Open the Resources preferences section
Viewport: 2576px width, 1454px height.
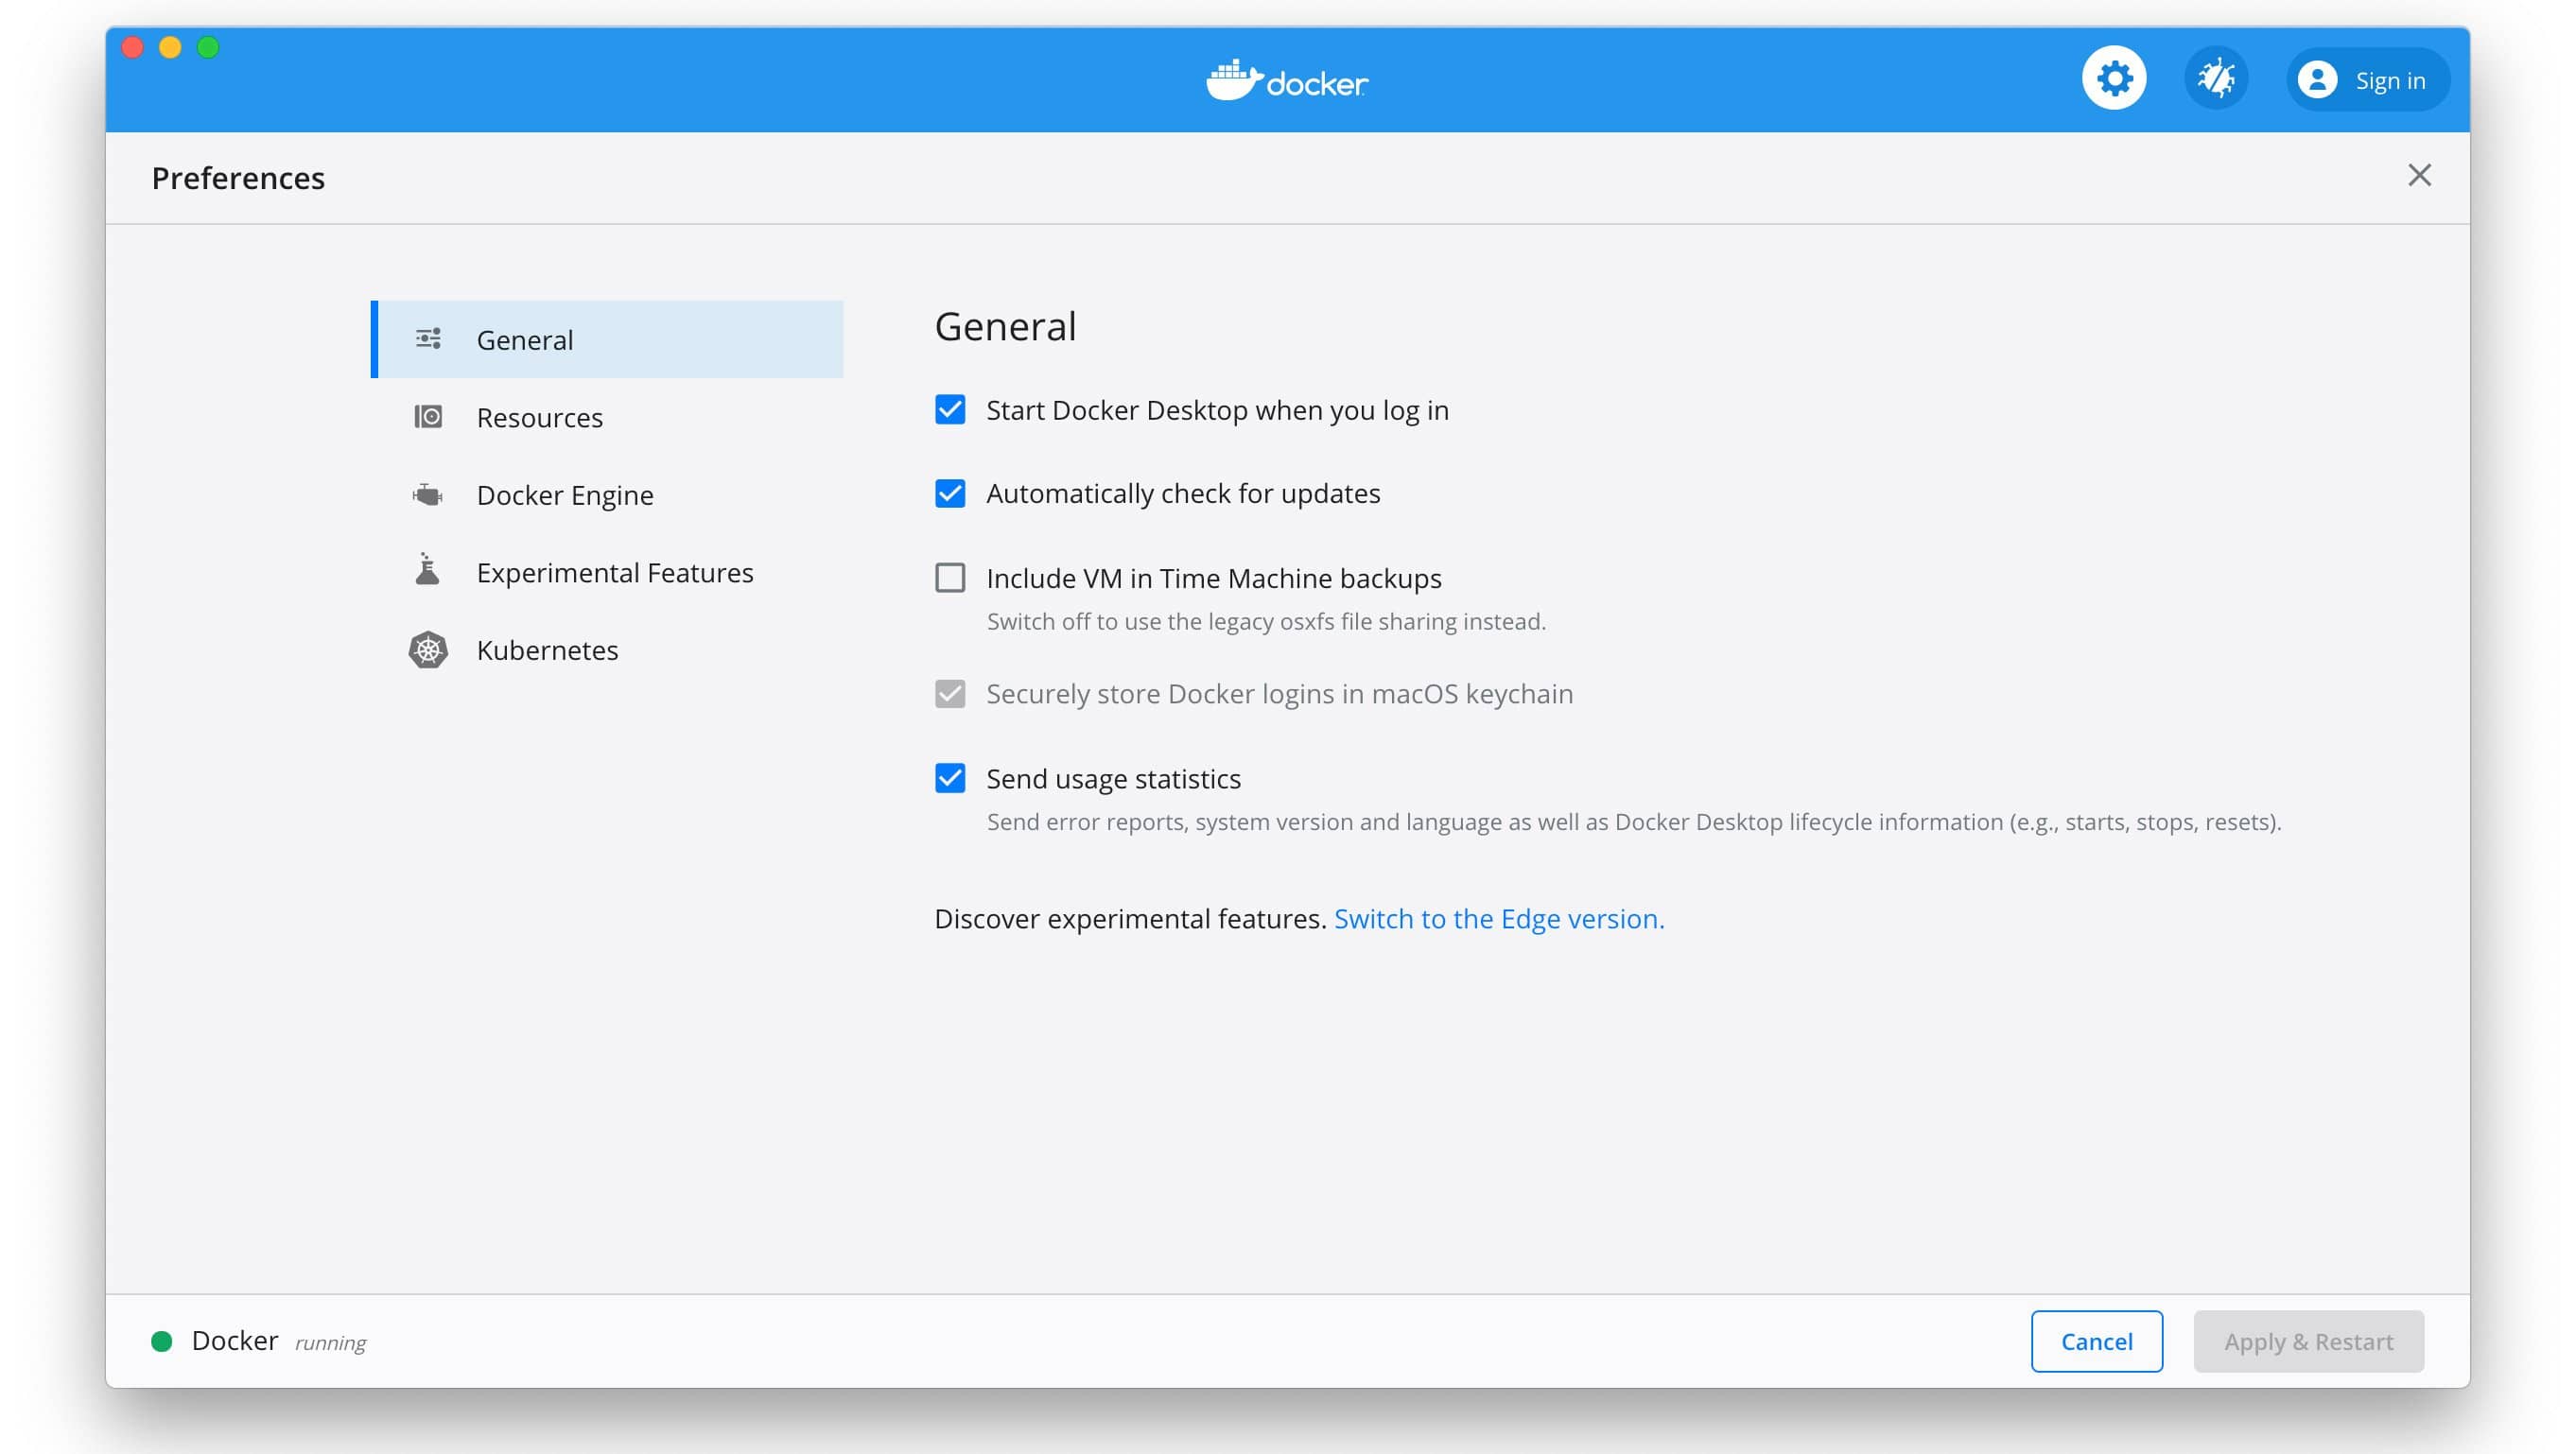(x=540, y=417)
